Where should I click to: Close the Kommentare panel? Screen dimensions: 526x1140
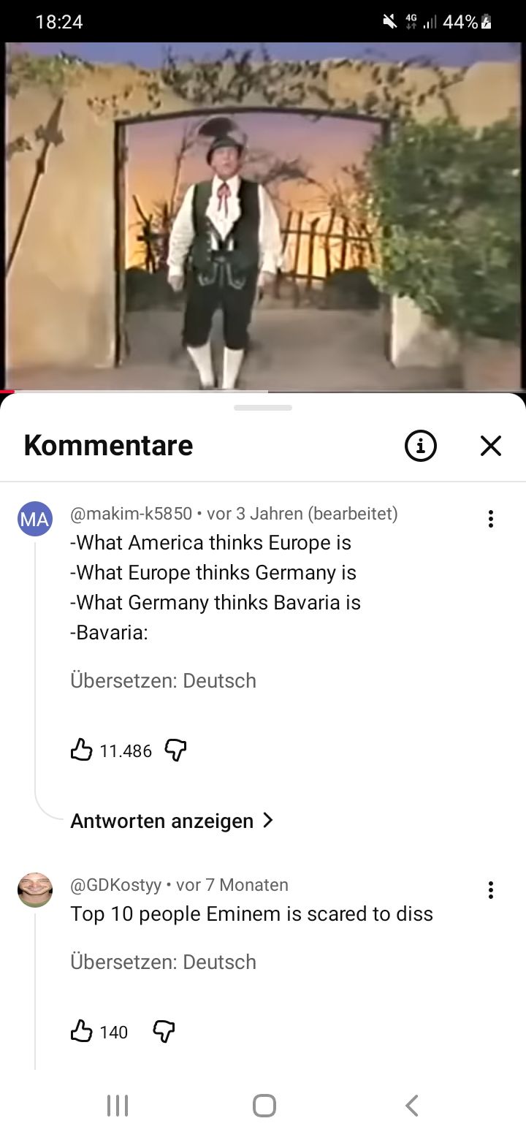tap(491, 445)
